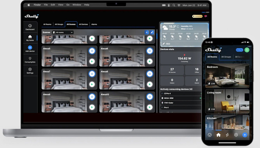Run the Alexa10 scene play button
This screenshot has width=260, height=148.
click(150, 107)
